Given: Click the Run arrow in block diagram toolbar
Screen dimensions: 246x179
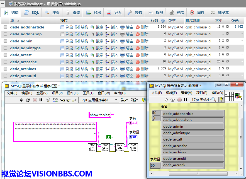Looking at the screenshot, I should tap(22, 100).
